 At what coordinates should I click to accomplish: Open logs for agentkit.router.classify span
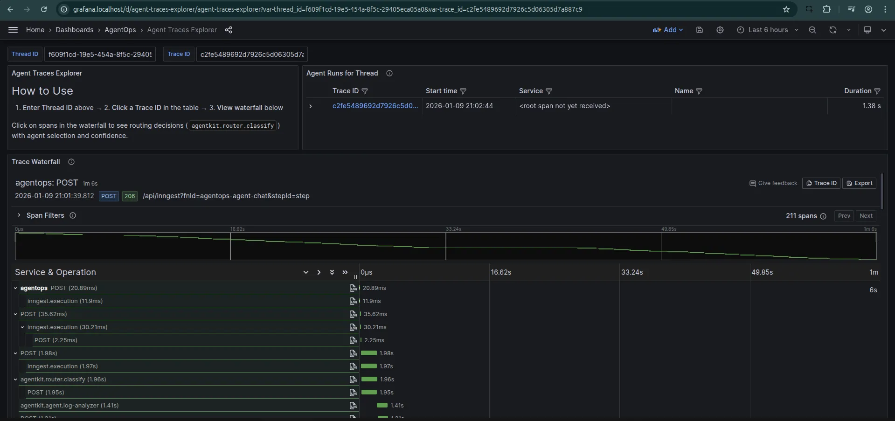click(x=353, y=380)
